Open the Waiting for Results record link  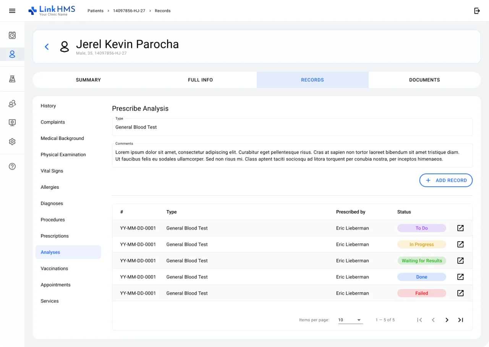[x=460, y=260]
